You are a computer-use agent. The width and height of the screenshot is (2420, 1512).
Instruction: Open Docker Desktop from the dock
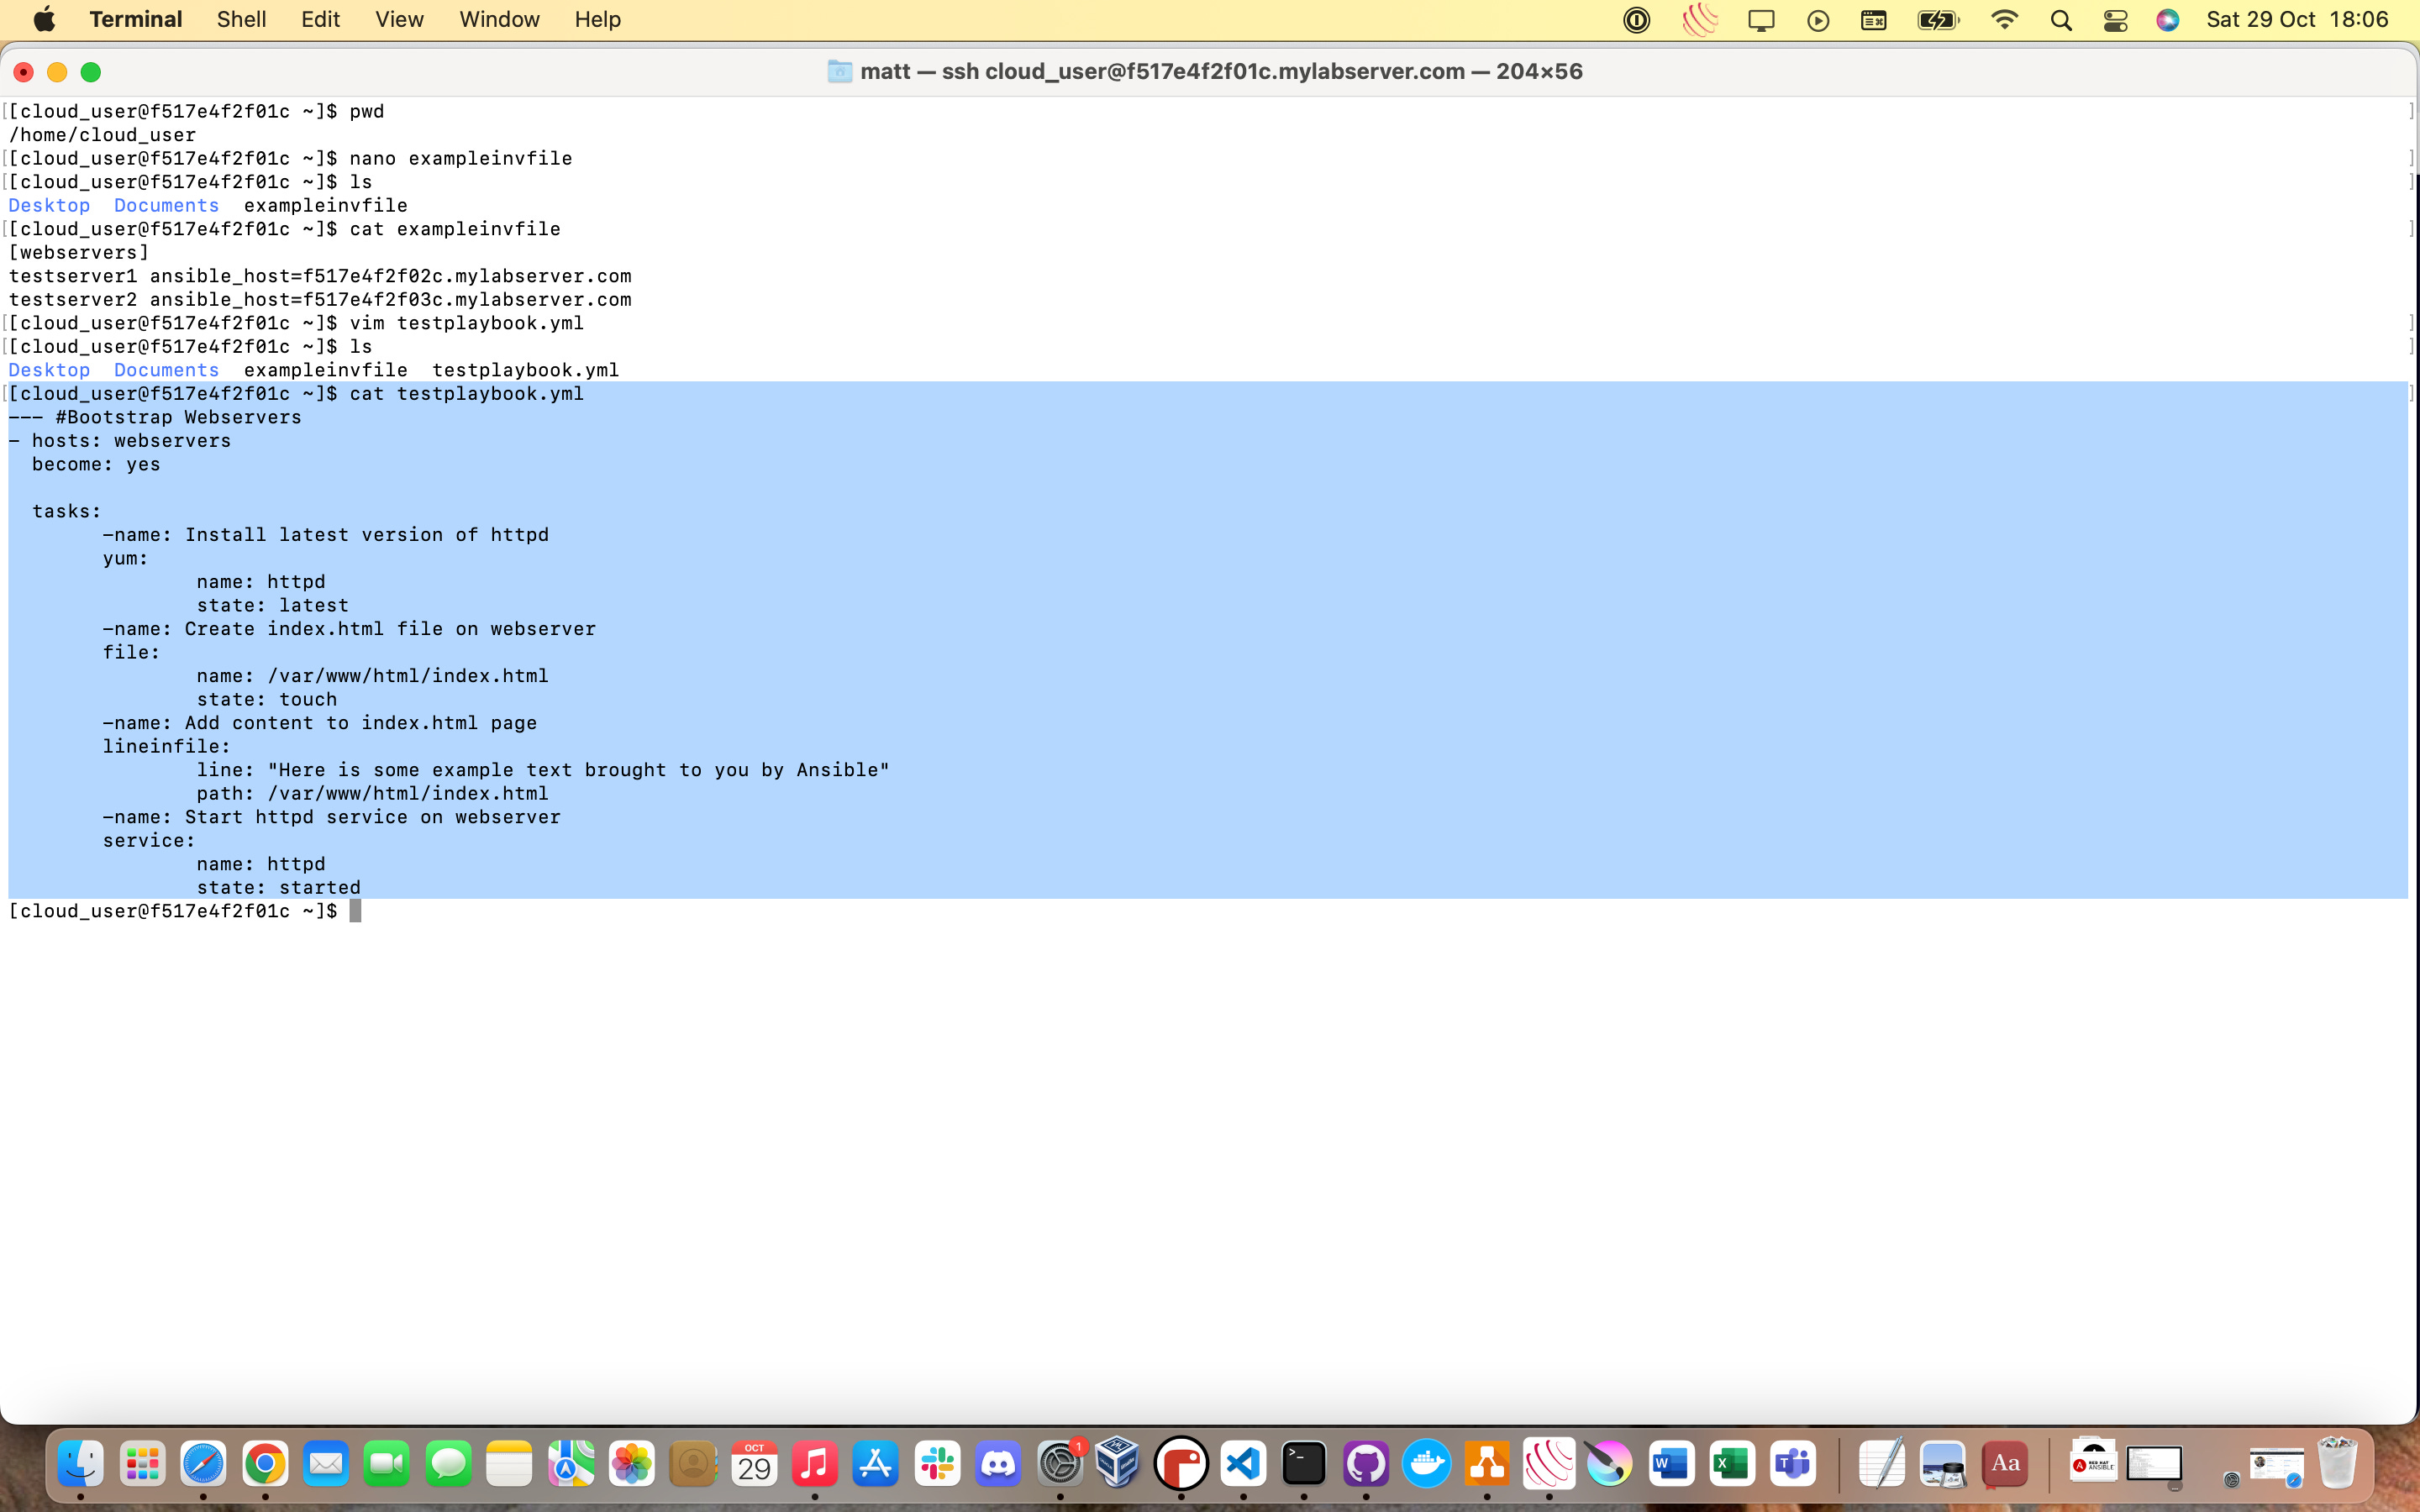coord(1427,1464)
